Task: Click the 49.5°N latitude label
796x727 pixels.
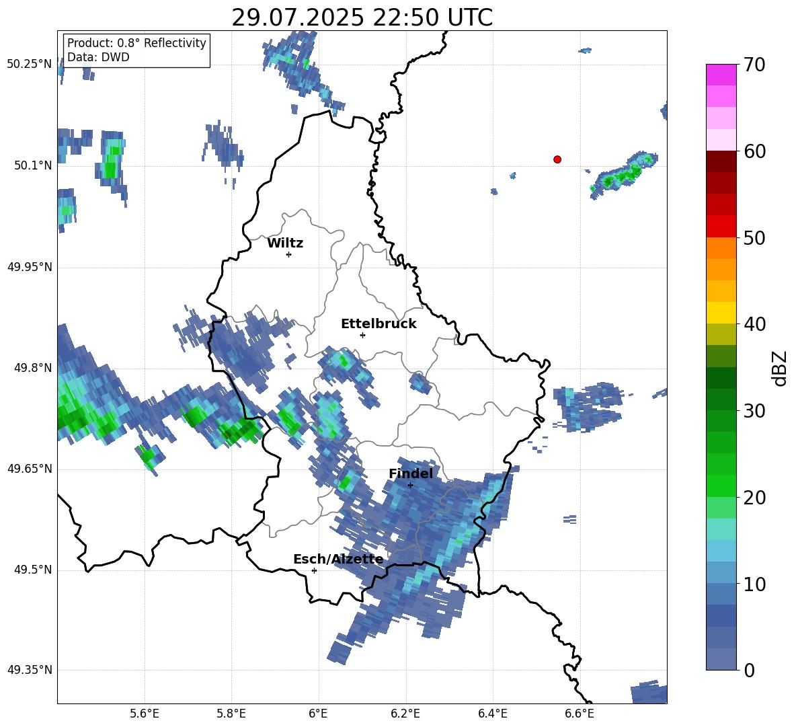Action: pyautogui.click(x=32, y=570)
